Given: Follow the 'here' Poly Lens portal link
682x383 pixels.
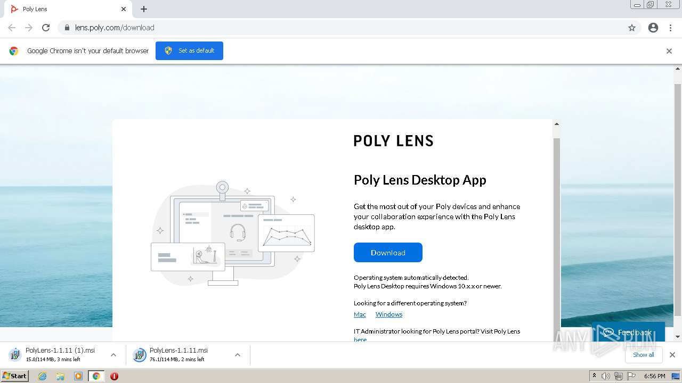Looking at the screenshot, I should 360,339.
